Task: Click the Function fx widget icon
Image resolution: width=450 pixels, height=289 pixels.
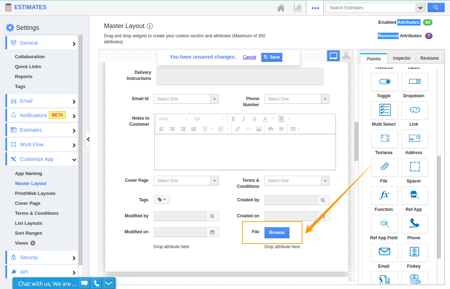Action: (384, 196)
